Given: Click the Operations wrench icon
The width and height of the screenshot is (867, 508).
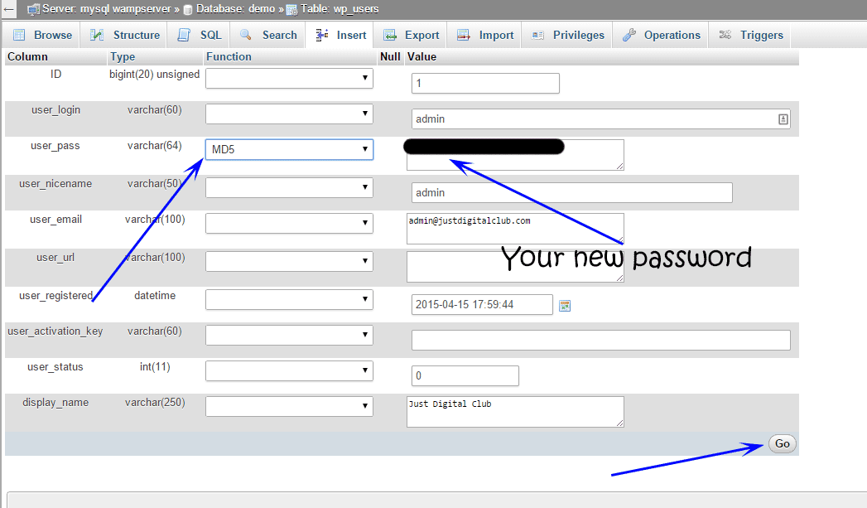Looking at the screenshot, I should tap(629, 35).
